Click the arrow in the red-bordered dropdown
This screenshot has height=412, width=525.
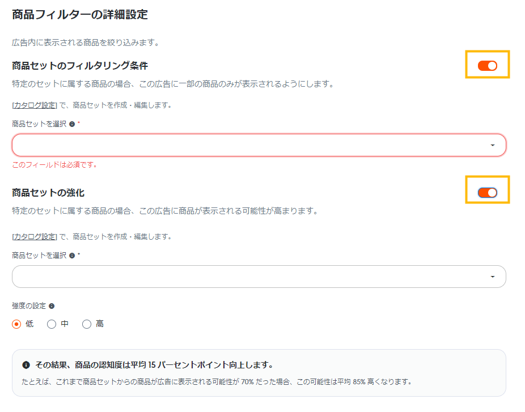point(492,146)
